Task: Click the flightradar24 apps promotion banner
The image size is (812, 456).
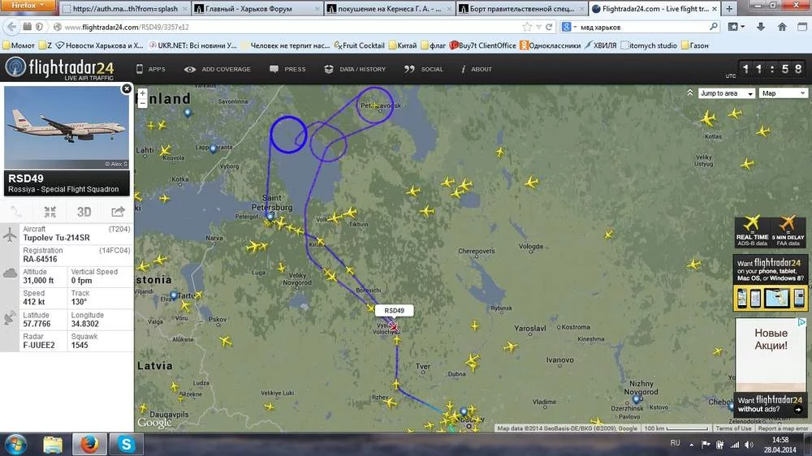Action: coord(770,282)
